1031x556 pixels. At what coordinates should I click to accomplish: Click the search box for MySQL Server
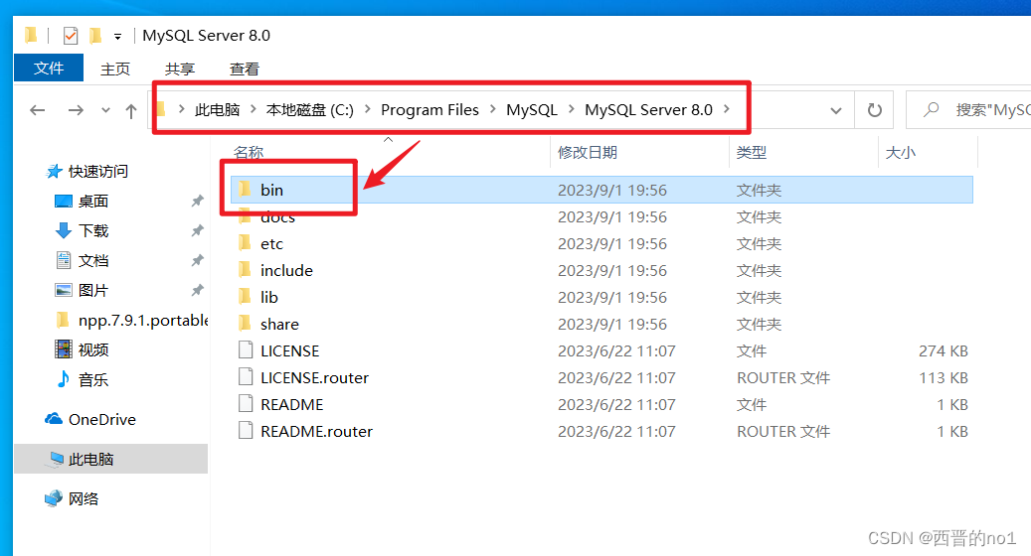(x=969, y=110)
